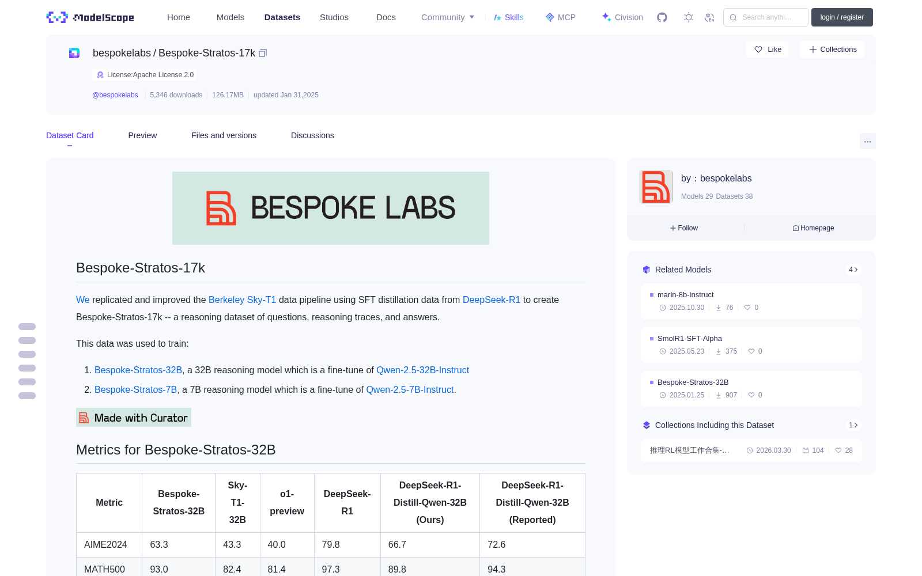Like this dataset

click(768, 50)
